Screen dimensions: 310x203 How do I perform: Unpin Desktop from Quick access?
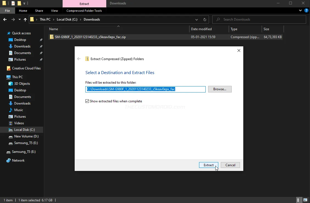click(x=41, y=40)
